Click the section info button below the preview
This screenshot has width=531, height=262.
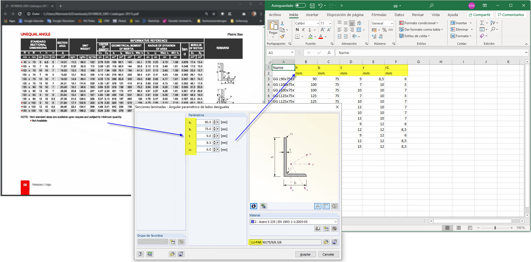(x=254, y=206)
